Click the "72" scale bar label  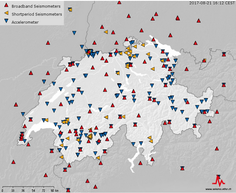coord(44,190)
